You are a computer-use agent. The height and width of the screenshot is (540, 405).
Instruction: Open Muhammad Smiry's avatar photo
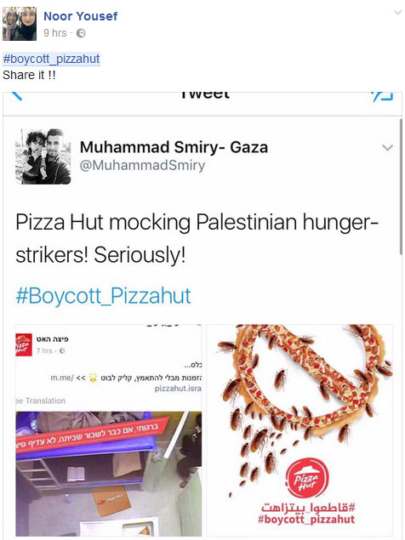click(43, 156)
